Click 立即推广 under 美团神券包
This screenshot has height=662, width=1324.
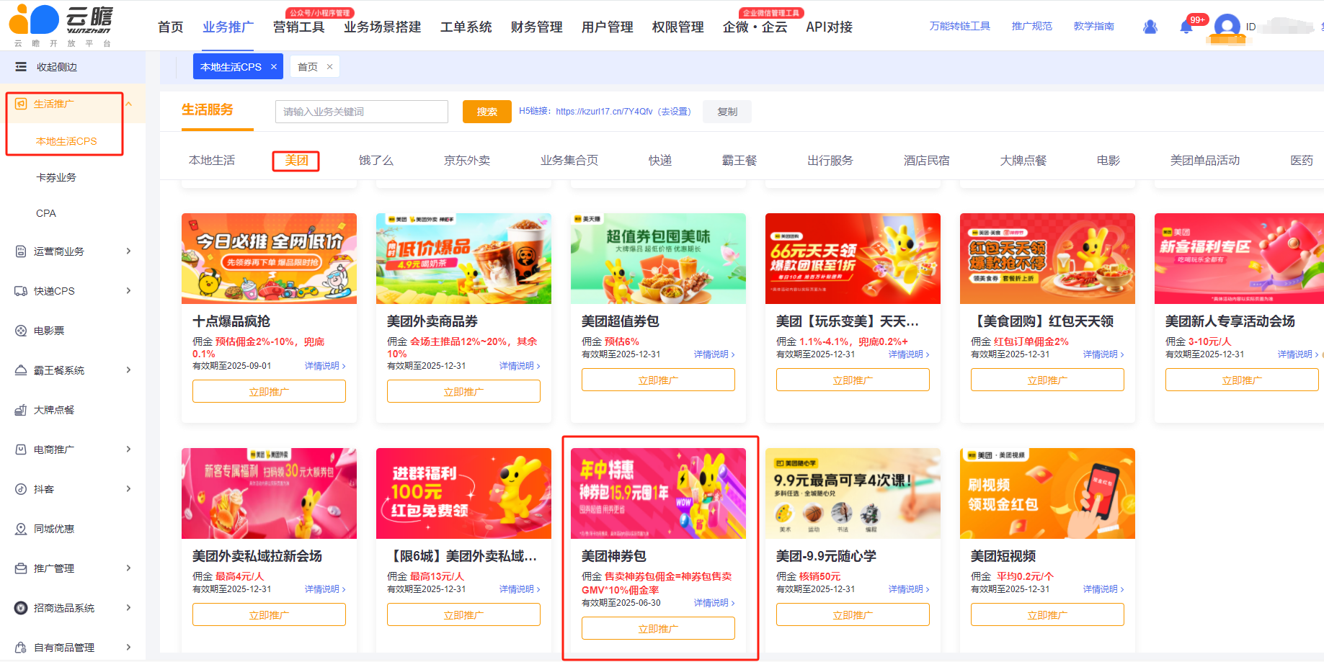coord(658,629)
